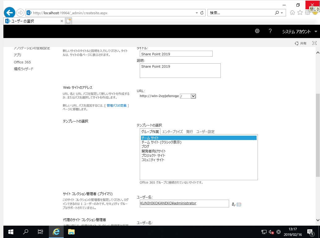This screenshot has width=320, height=238.
Task: Open the URL path dropdown
Action: [x=193, y=96]
